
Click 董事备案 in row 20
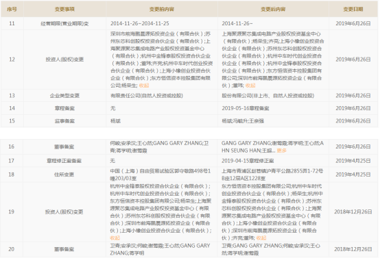64,249
